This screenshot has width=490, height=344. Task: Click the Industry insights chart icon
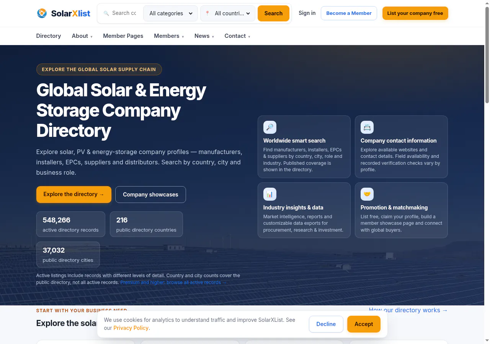(270, 194)
